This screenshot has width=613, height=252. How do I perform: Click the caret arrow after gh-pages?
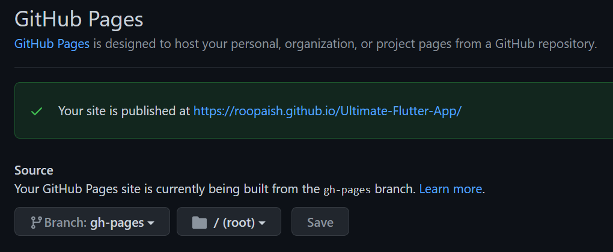tap(151, 223)
